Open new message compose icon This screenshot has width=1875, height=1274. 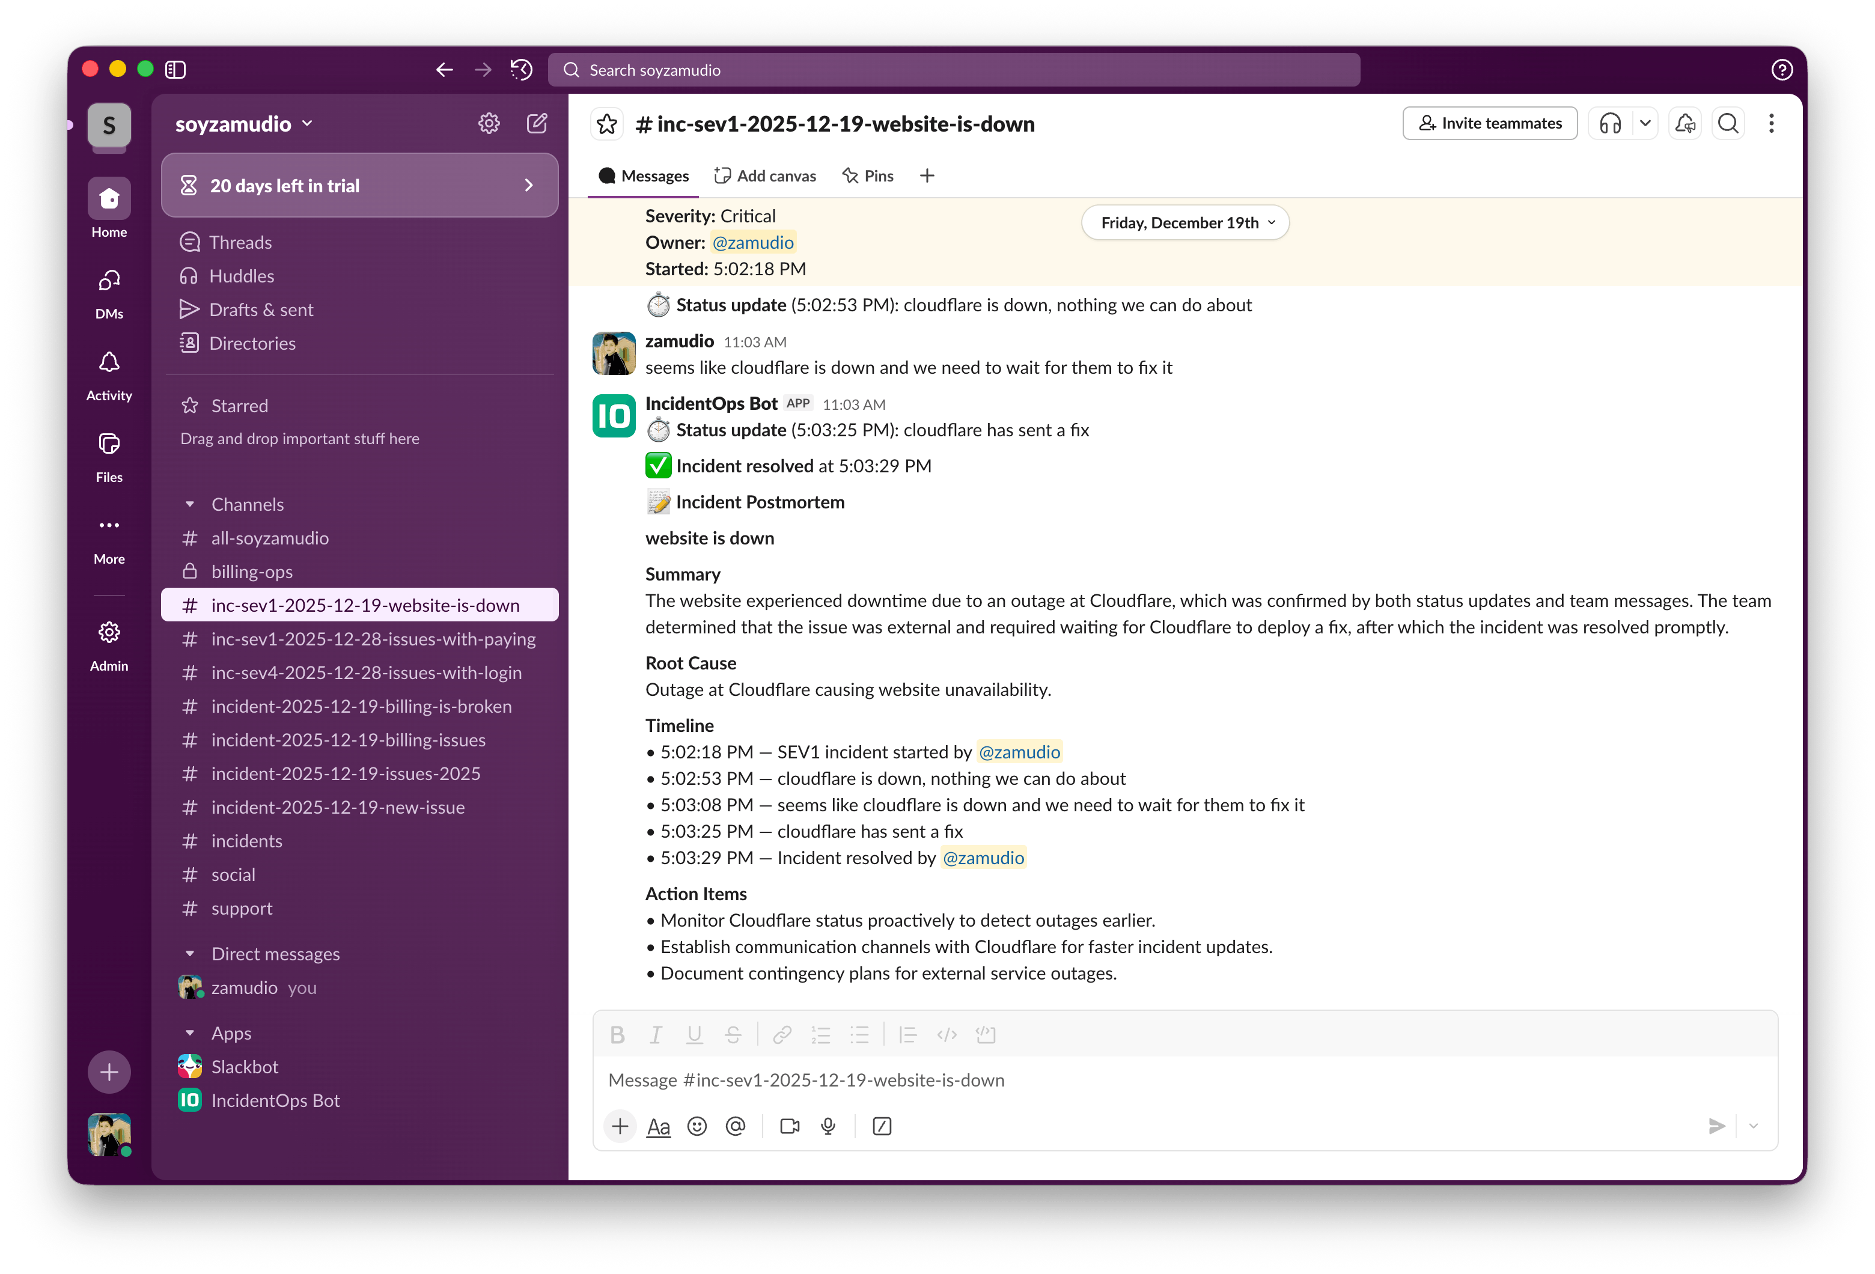point(537,123)
